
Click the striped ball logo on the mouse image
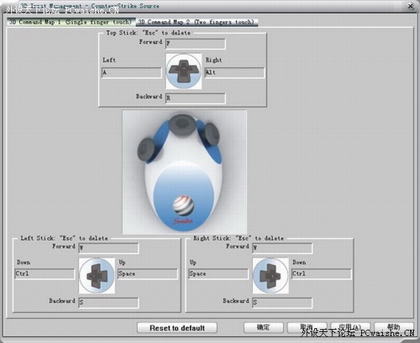click(182, 206)
